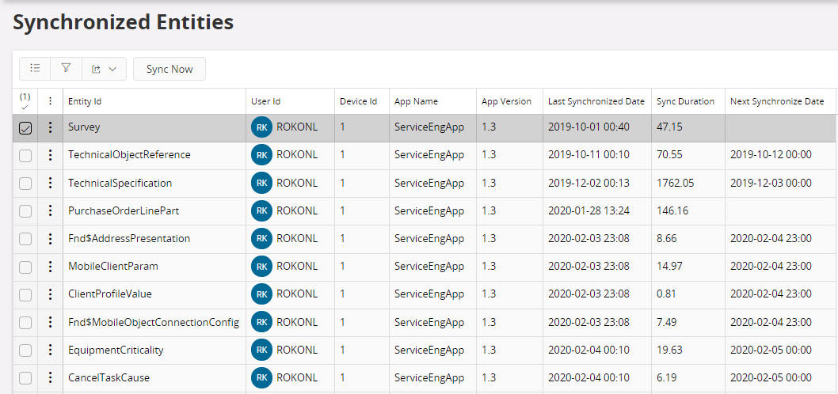Open the list view options icon
838x394 pixels.
tap(35, 69)
